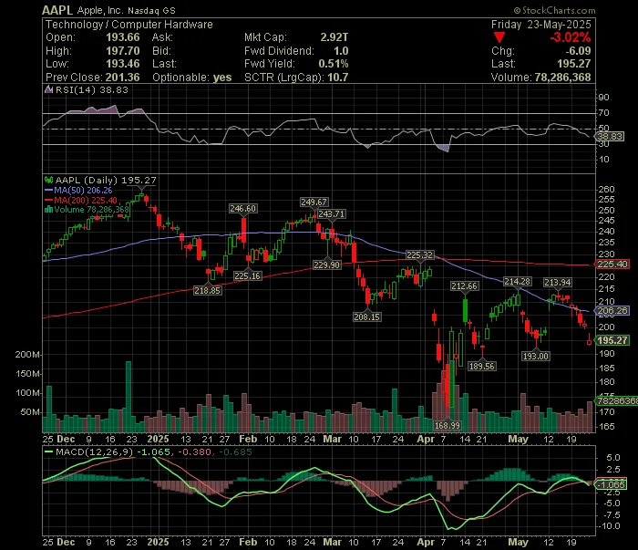Screen dimensions: 638x550
Task: Click the Mar label on the bottom MACD date axis
Action: (332, 542)
